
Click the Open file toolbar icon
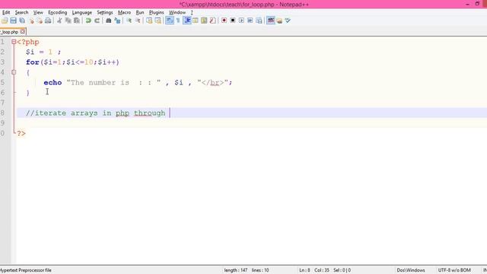pos(5,21)
